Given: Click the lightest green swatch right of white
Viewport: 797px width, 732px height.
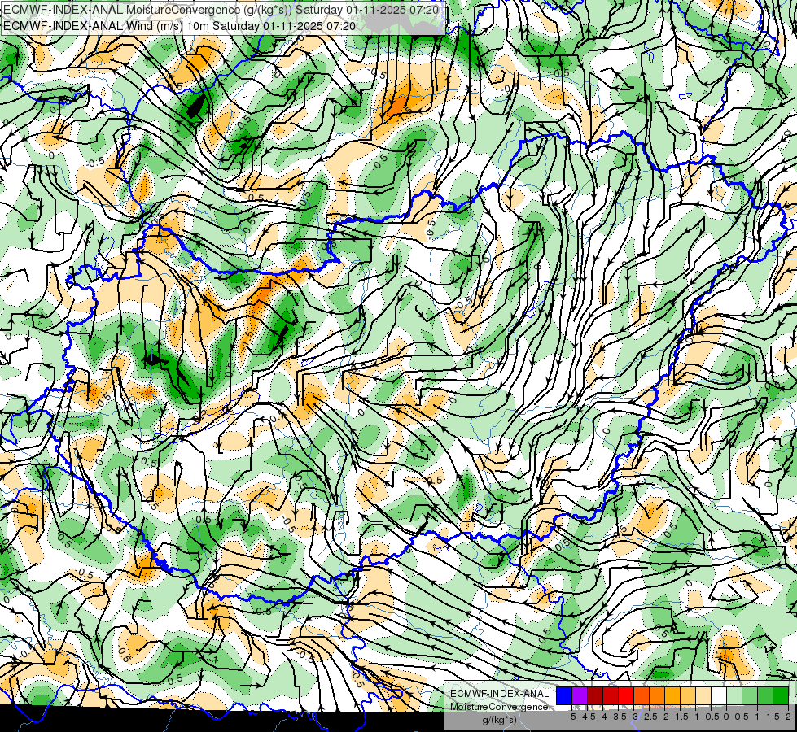Looking at the screenshot, I should tap(734, 696).
